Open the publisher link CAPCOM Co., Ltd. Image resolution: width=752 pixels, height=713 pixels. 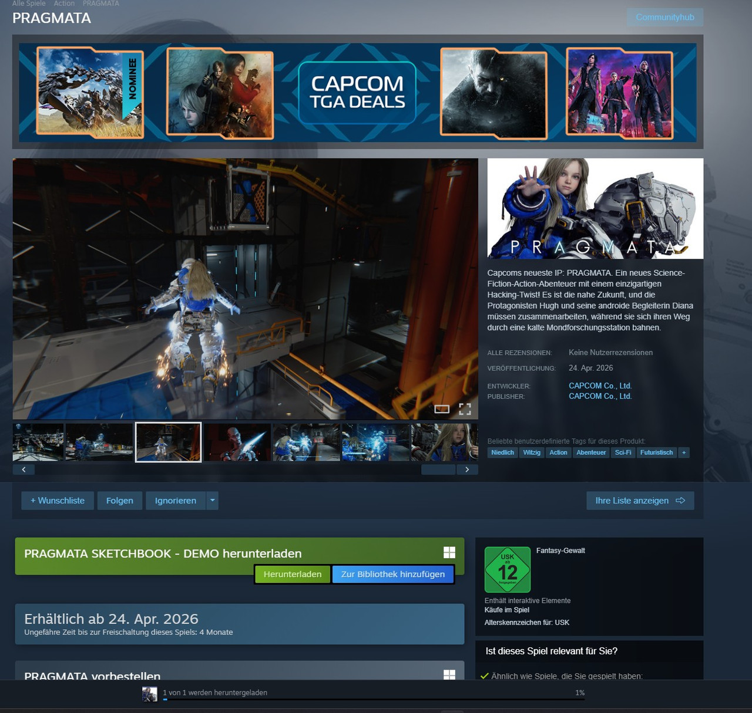click(600, 396)
